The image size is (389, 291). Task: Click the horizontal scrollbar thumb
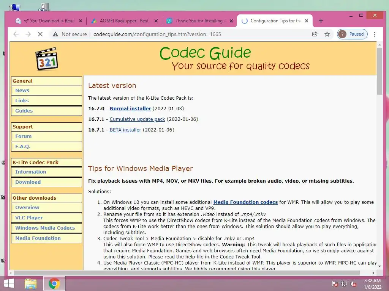click(187, 273)
